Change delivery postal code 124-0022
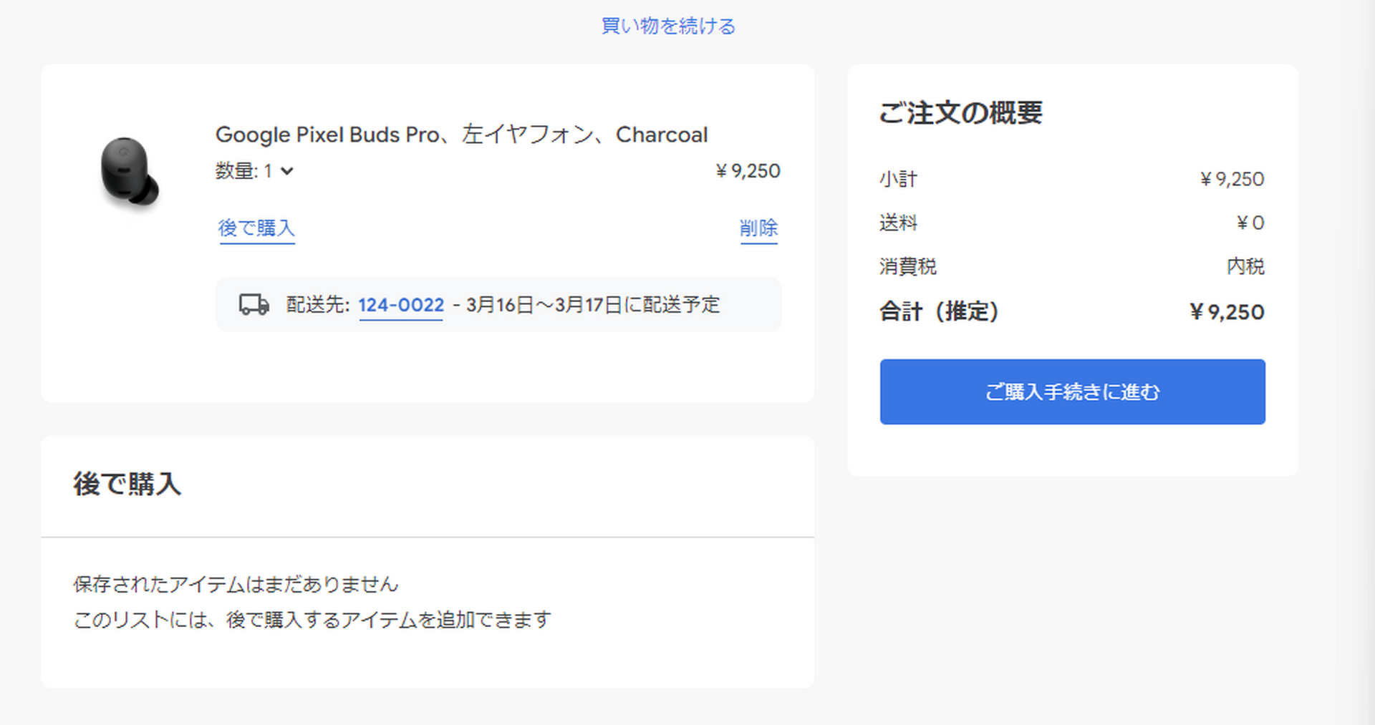 point(401,305)
